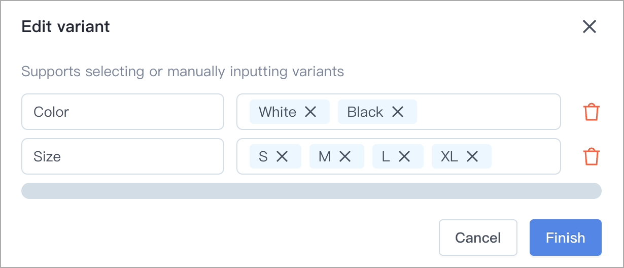This screenshot has height=268, width=624.
Task: Select the XL tag label
Action: (449, 156)
